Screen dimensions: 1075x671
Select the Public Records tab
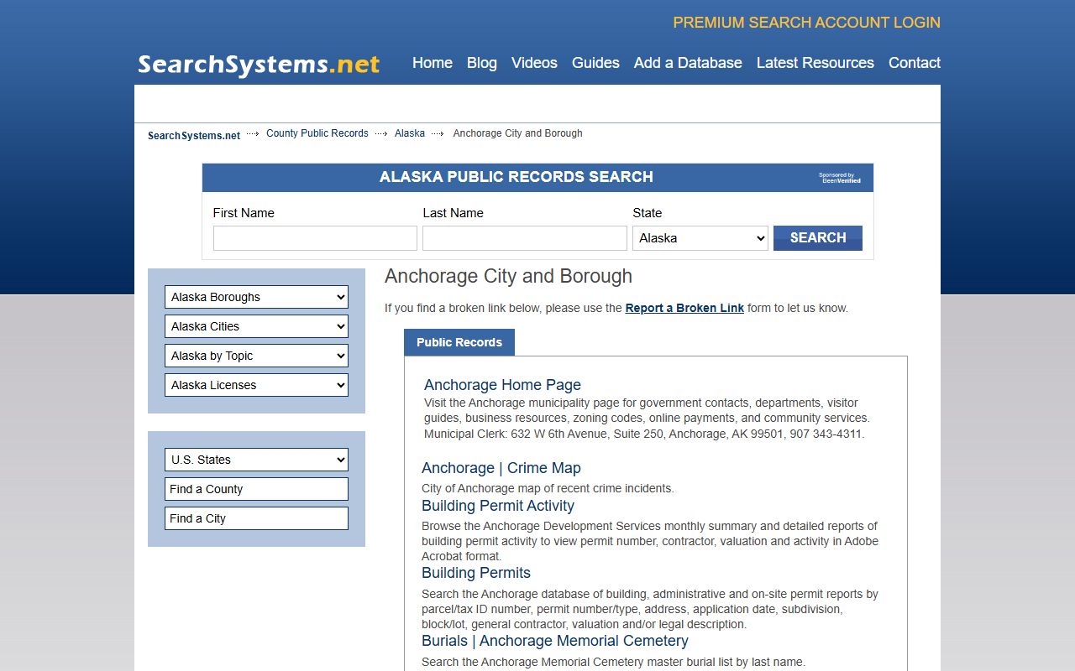pyautogui.click(x=459, y=342)
